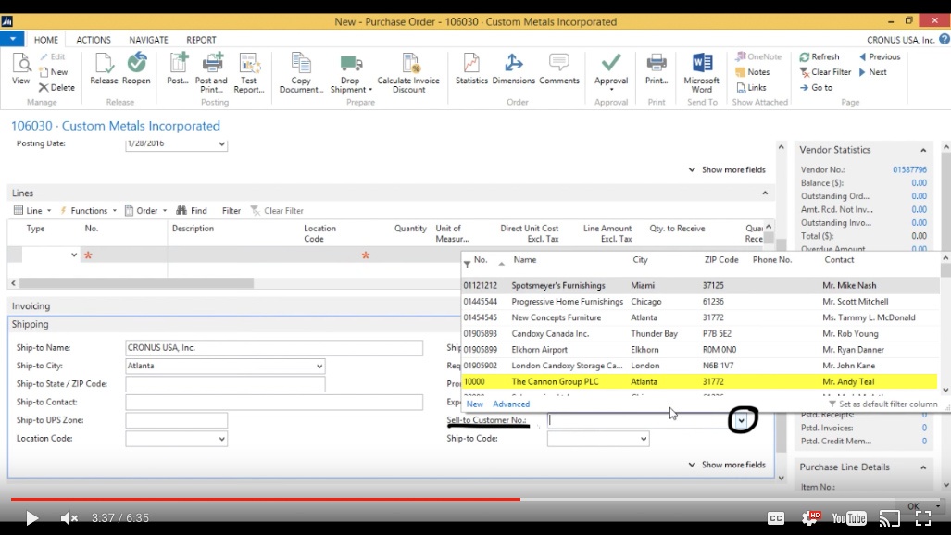Open Notes in ribbon
Image resolution: width=951 pixels, height=535 pixels.
(x=752, y=72)
